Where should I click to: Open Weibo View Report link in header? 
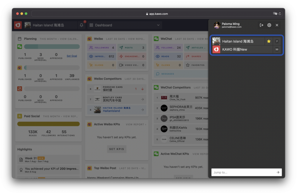[136, 39]
